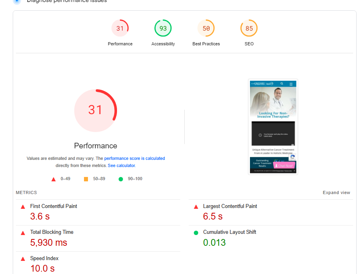Click the Cumulative Layout Shift metric label
This screenshot has width=363, height=274.
tap(229, 232)
